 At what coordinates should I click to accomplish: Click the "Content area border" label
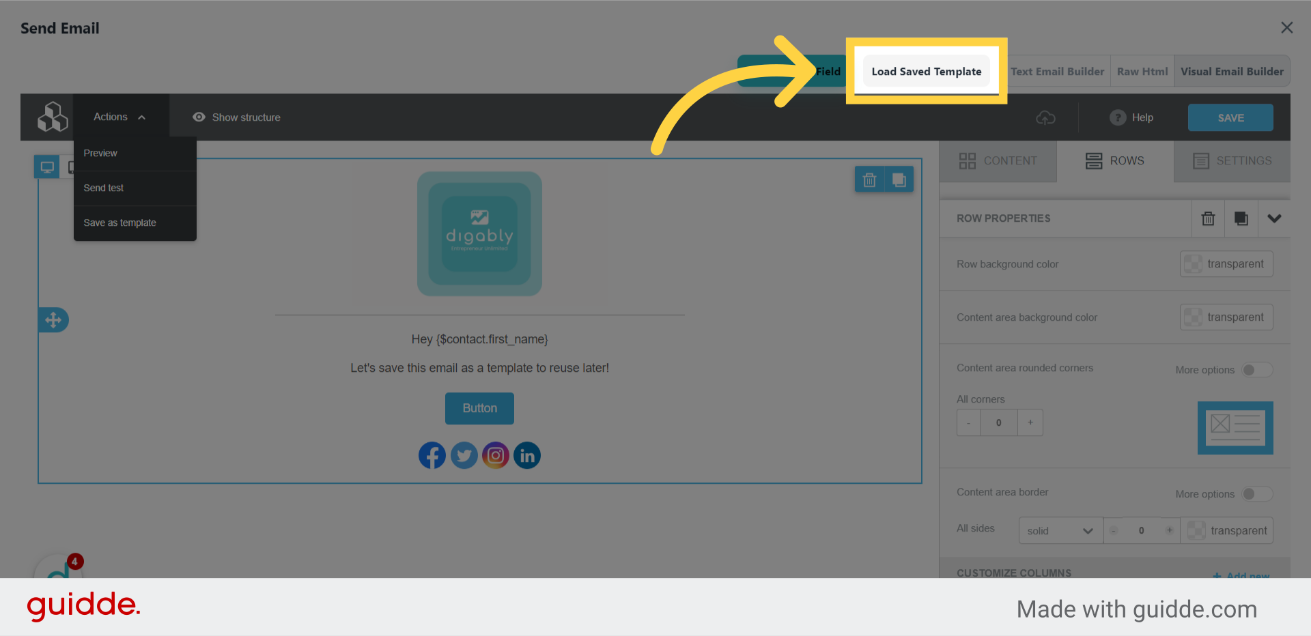pos(1002,492)
